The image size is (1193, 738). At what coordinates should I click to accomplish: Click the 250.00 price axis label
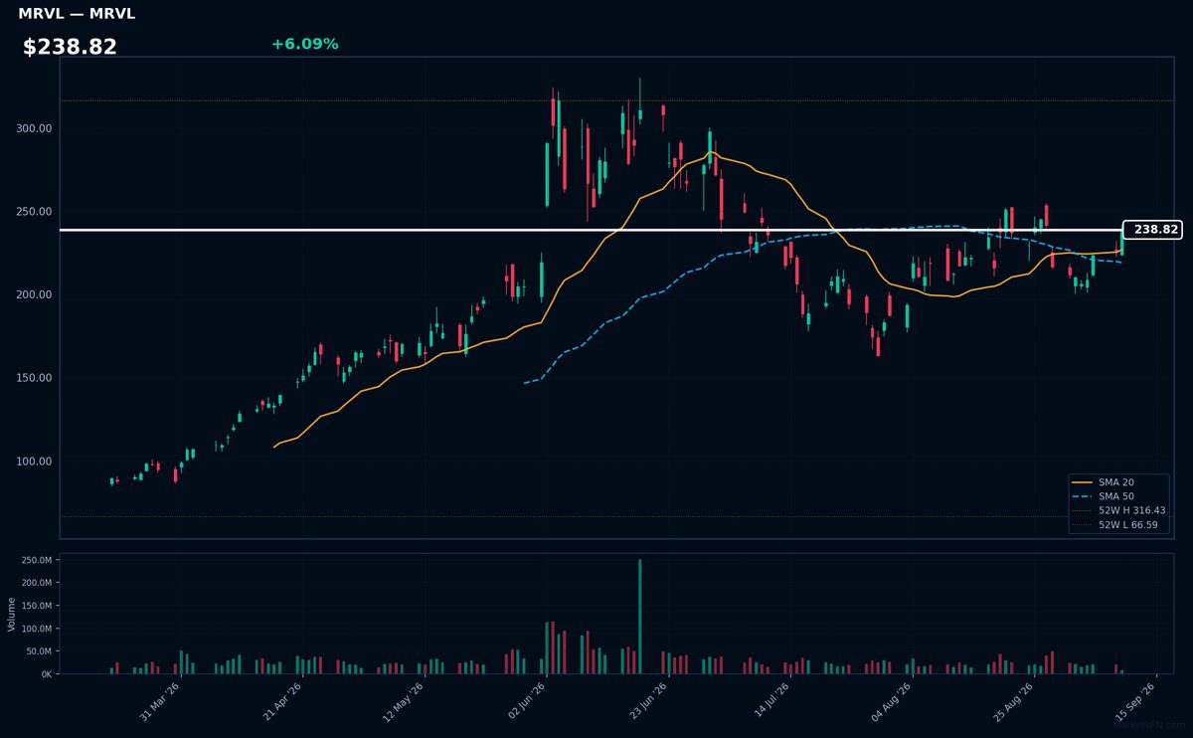35,212
